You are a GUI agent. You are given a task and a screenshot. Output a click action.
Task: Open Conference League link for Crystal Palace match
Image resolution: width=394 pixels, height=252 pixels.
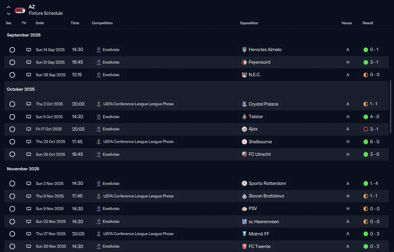[x=135, y=104]
